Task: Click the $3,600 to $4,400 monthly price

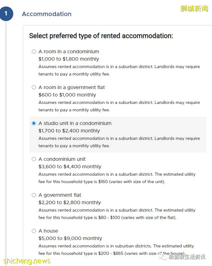Action: 70,167
